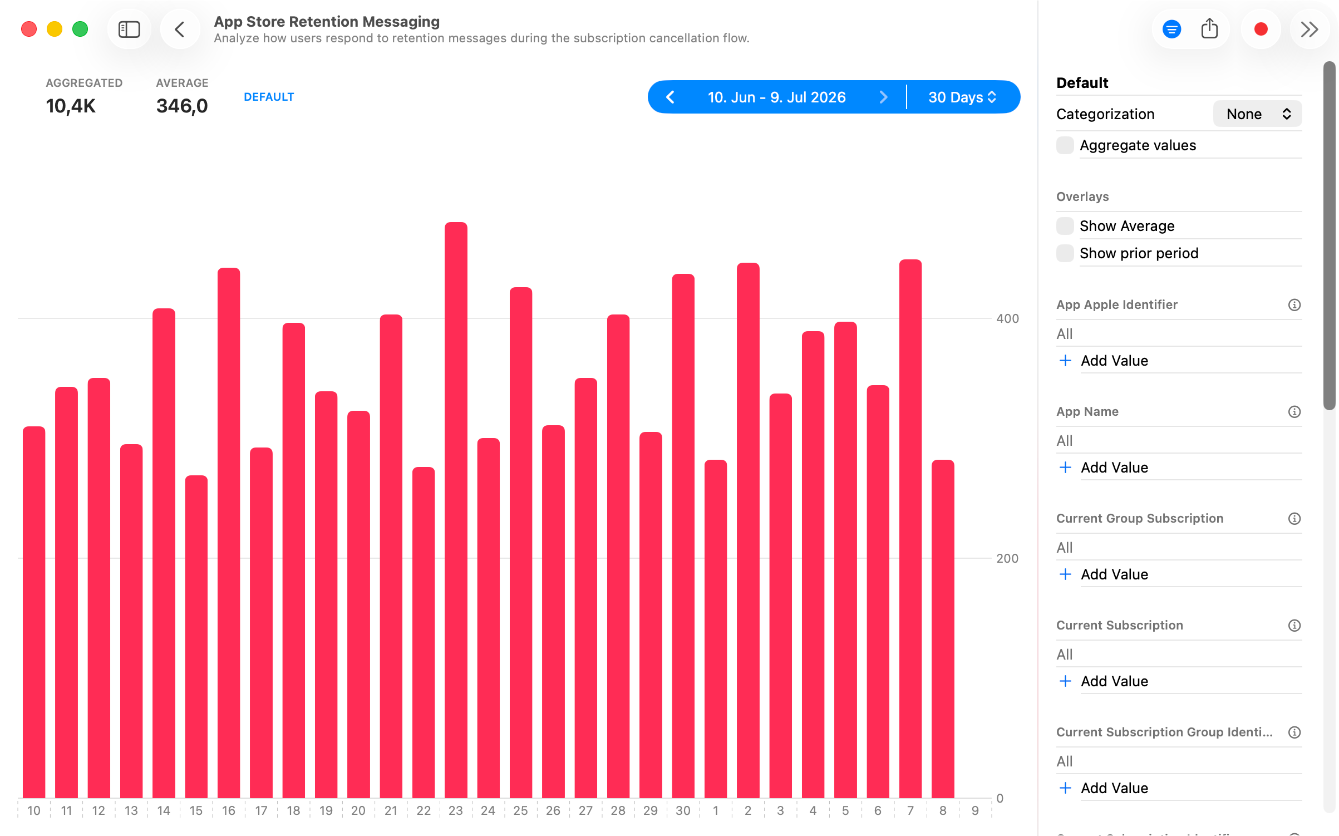Image resolution: width=1339 pixels, height=836 pixels.
Task: Select the bar for July 7
Action: coord(910,529)
